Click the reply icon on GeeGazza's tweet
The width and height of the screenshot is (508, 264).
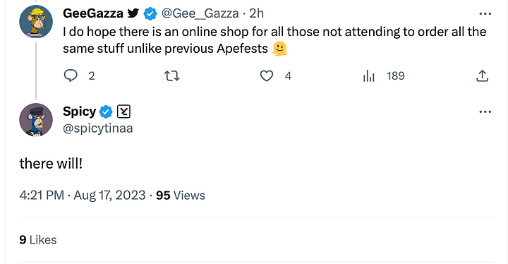pos(71,76)
